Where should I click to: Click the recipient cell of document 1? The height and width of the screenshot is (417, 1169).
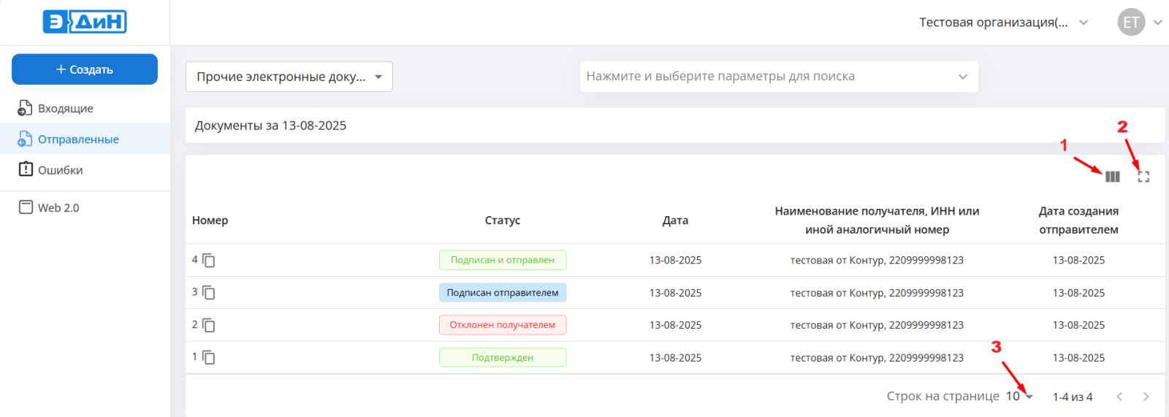click(877, 357)
